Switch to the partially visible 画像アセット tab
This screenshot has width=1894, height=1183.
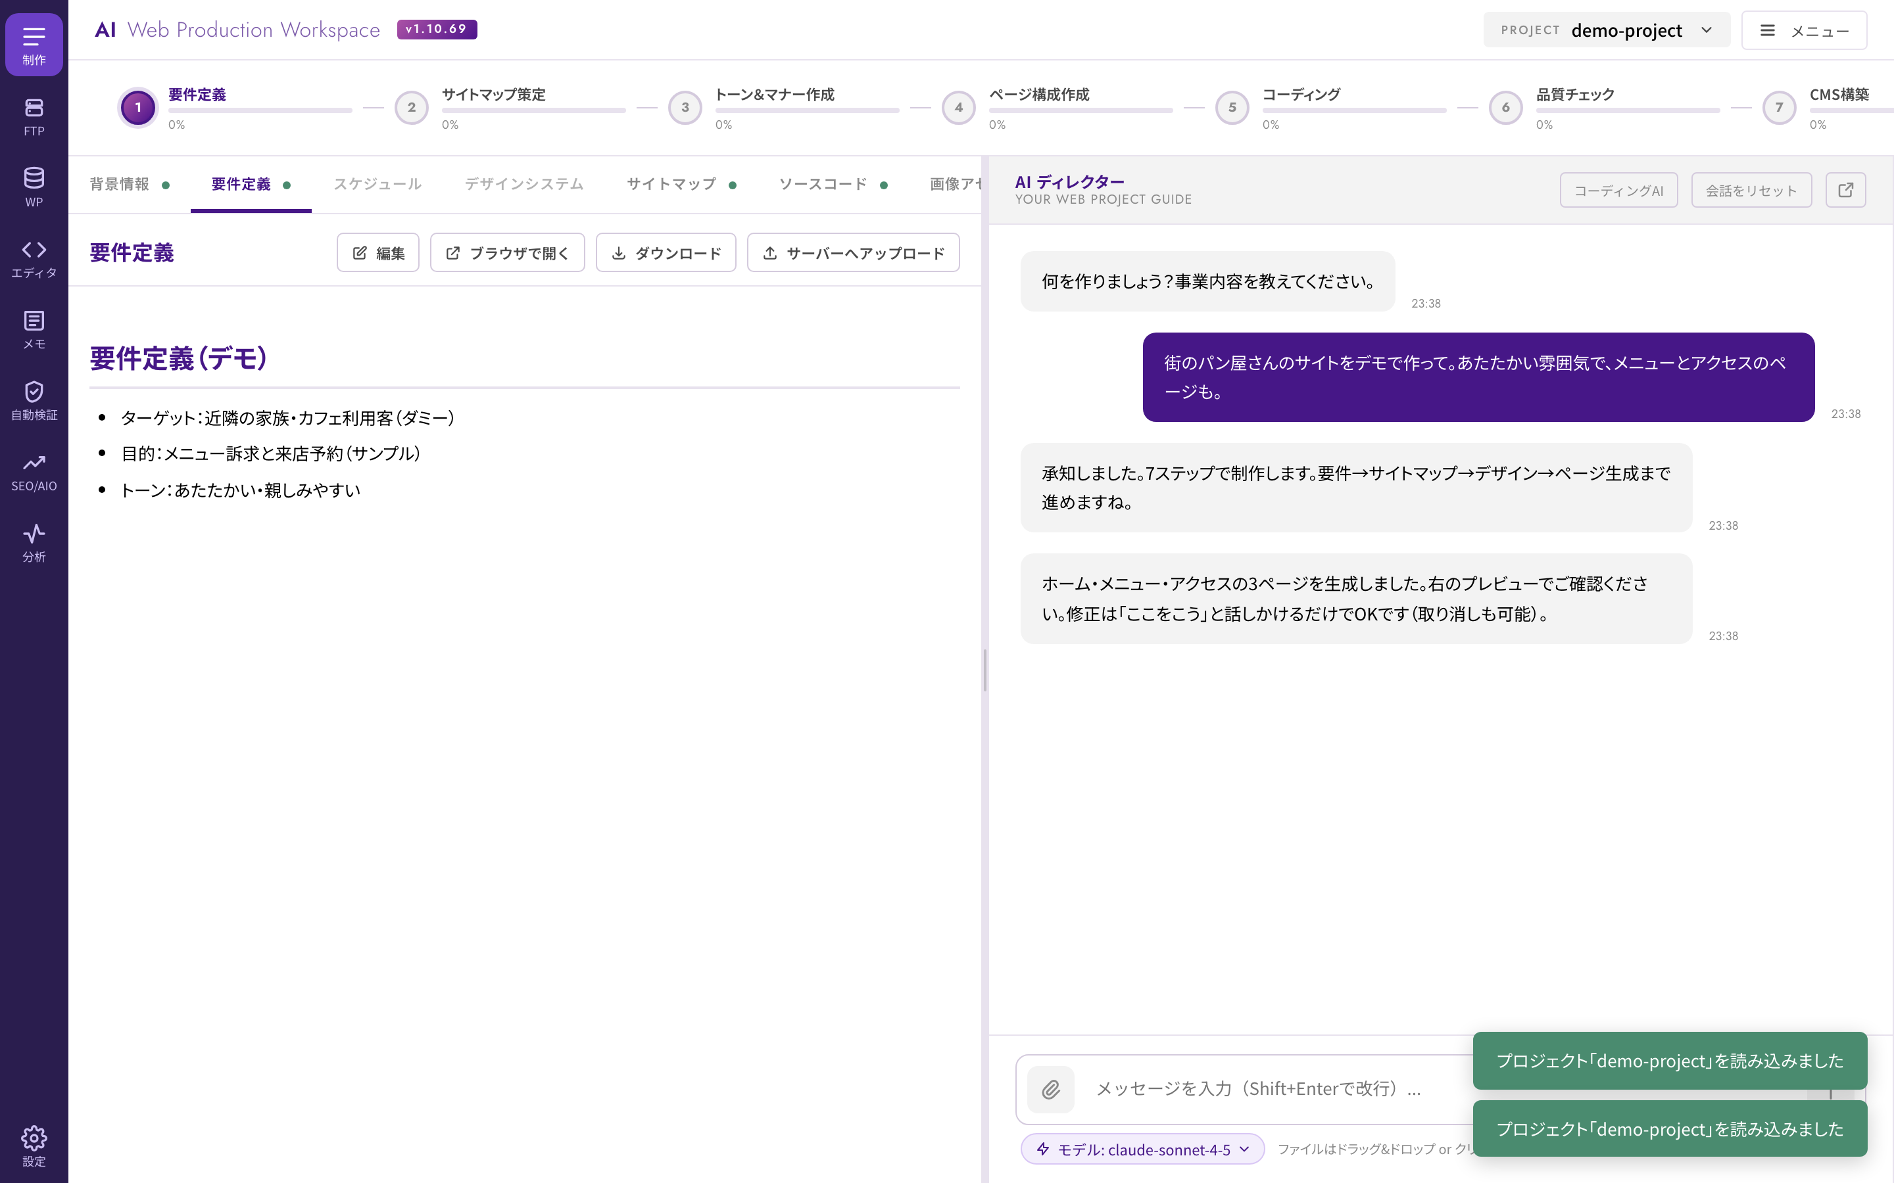(x=955, y=185)
